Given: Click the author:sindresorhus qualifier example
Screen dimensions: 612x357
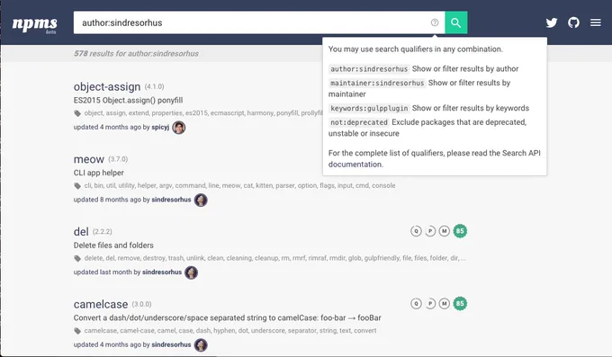Looking at the screenshot, I should [369, 69].
